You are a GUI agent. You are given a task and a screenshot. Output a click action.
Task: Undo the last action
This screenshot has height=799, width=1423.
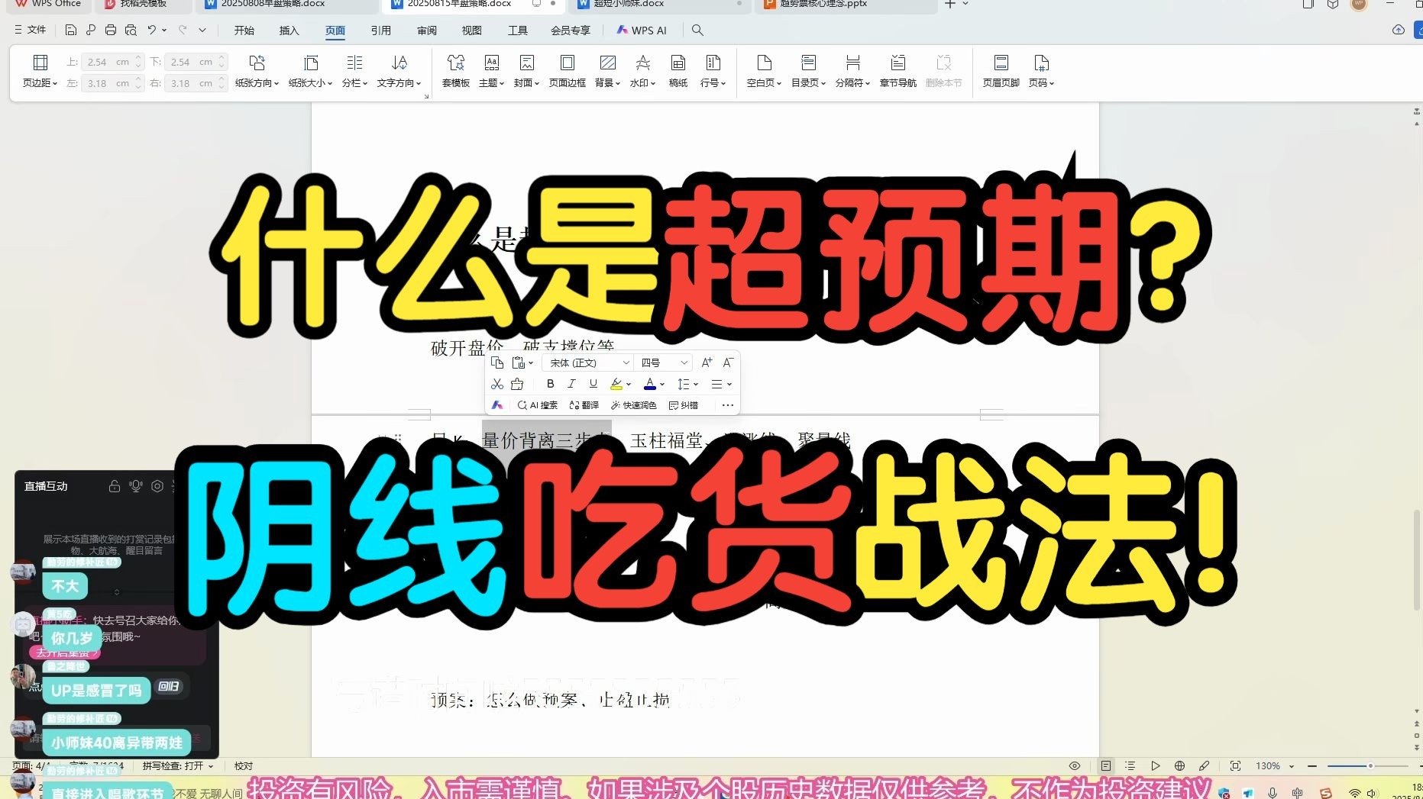coord(152,31)
